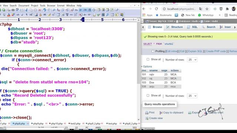Screen dimensions: 237x133
Task: Show more bookmarks with the chevron
Action: point(220,15)
